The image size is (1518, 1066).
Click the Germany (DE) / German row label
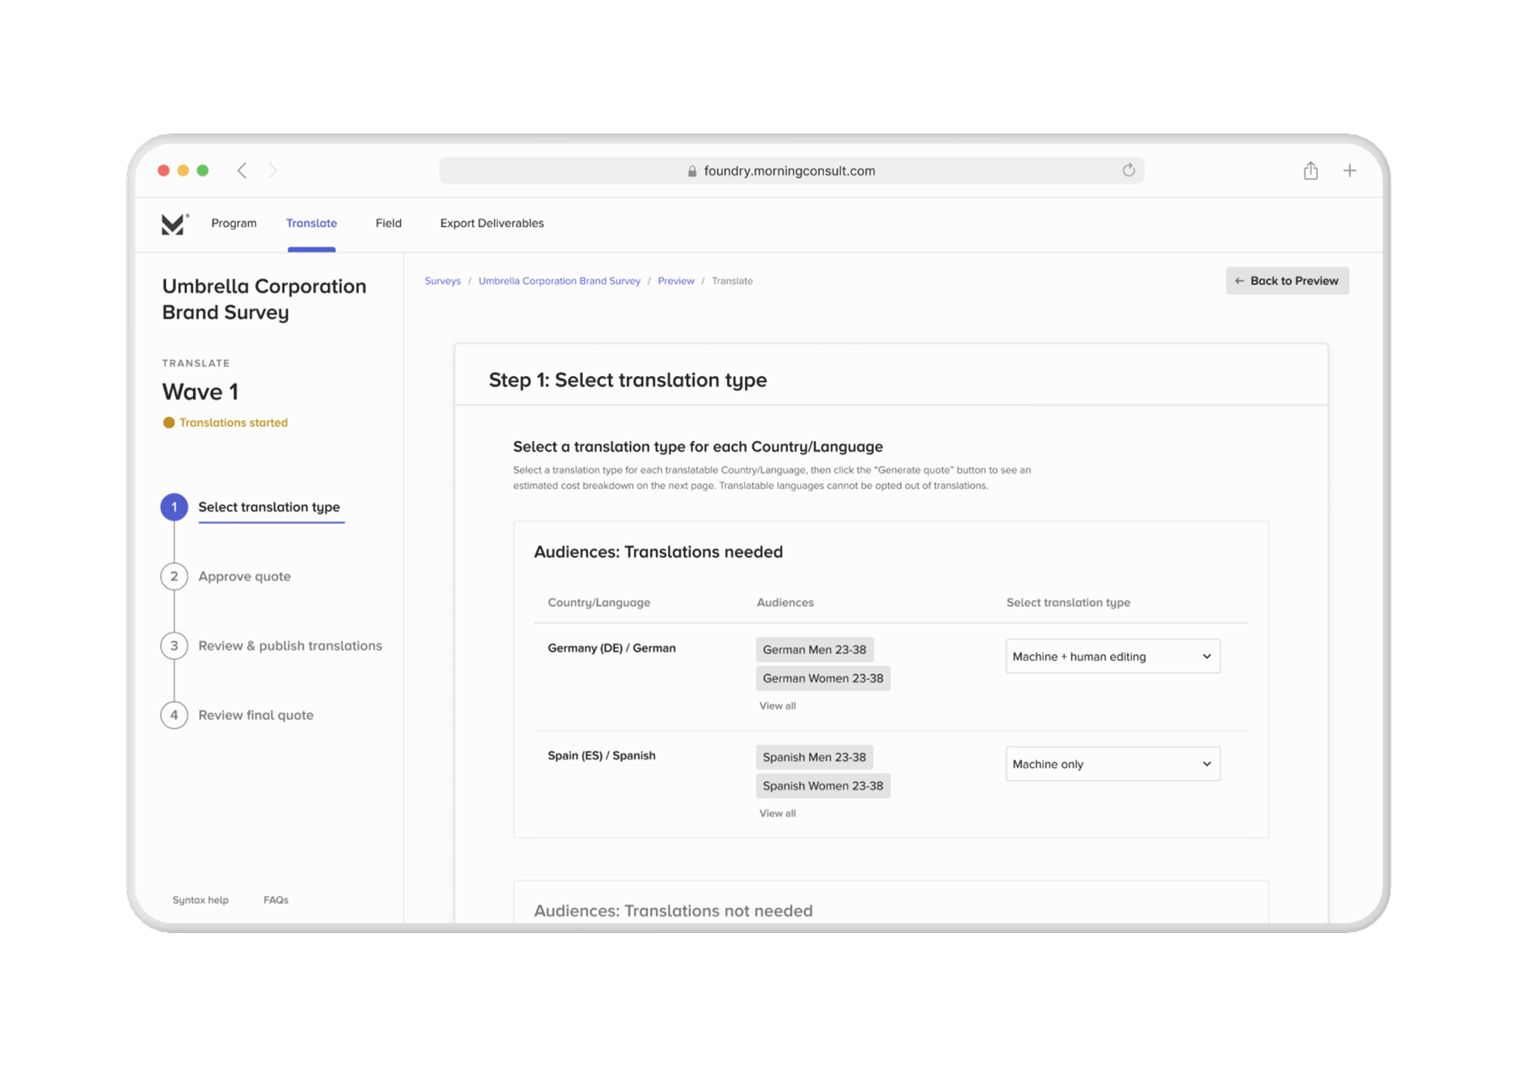pos(611,648)
